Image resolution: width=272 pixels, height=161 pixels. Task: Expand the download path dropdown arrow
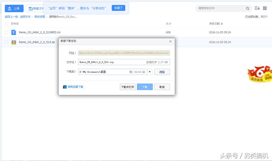click(x=150, y=72)
